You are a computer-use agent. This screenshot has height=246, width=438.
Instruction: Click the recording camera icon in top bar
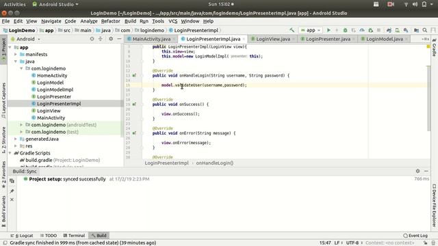(391, 4)
